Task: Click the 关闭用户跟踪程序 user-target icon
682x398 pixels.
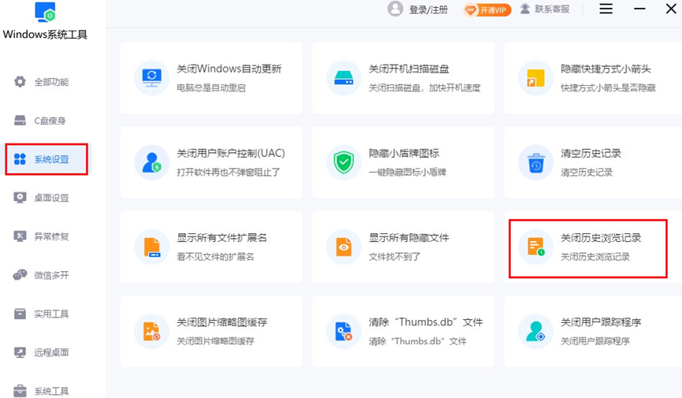Action: click(536, 332)
